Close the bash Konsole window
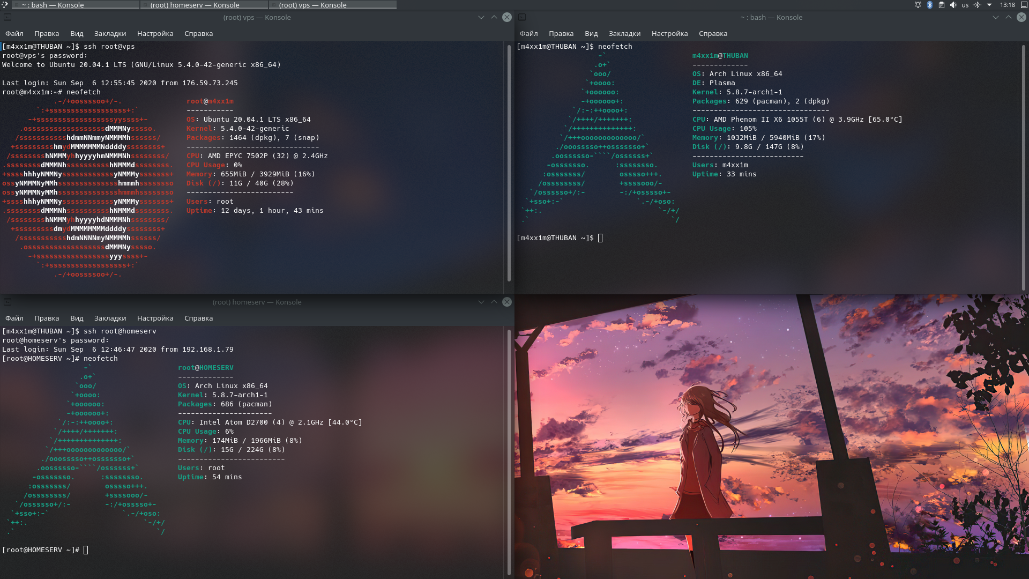The image size is (1029, 579). (1021, 17)
